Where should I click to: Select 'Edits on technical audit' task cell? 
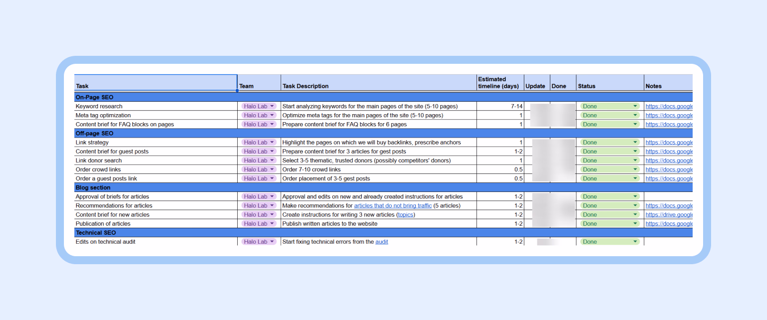[156, 242]
